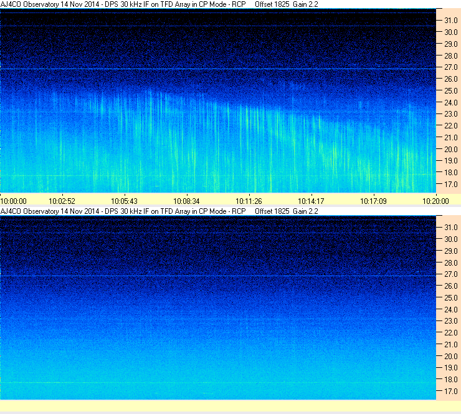Viewport: 461px width, 414px height.
Task: Select the 25.0 frequency label on lower spectrogram
Action: [451, 297]
